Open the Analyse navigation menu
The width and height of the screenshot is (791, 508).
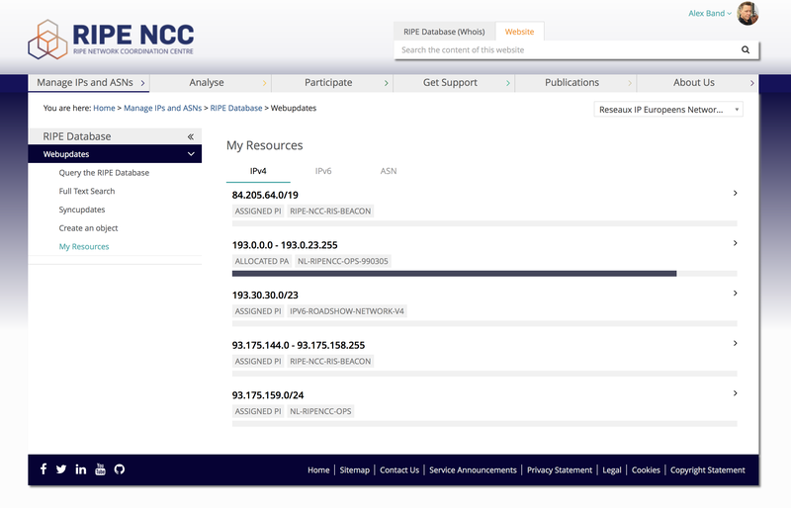tap(207, 83)
